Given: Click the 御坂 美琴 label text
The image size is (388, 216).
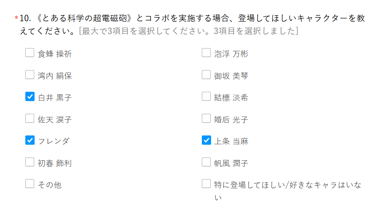Looking at the screenshot, I should pos(231,76).
